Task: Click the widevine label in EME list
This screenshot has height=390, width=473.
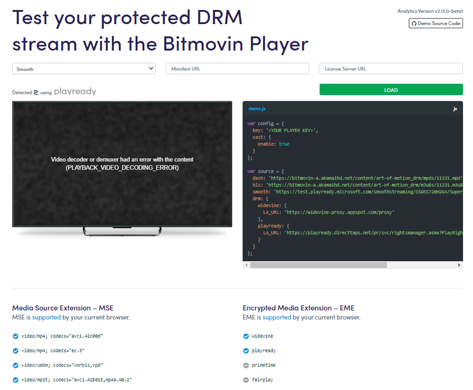Action: pyautogui.click(x=262, y=336)
